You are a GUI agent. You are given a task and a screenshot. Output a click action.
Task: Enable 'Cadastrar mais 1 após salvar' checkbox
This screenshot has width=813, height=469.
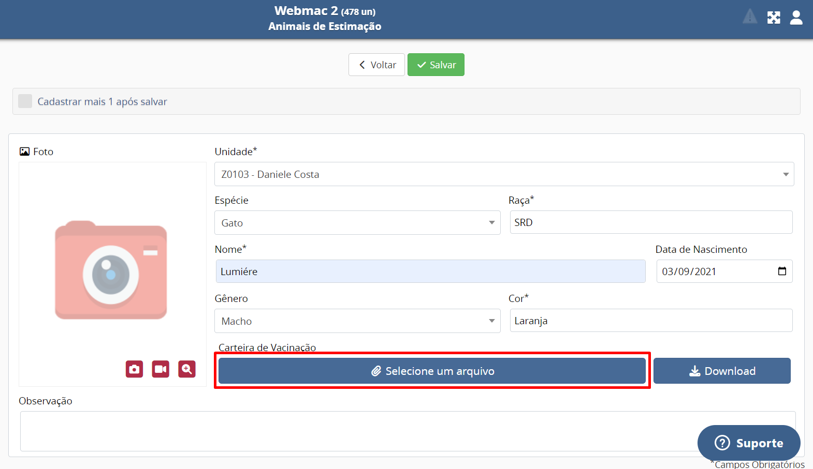25,101
